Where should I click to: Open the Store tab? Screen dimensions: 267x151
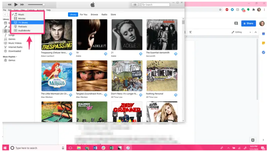pos(113,15)
